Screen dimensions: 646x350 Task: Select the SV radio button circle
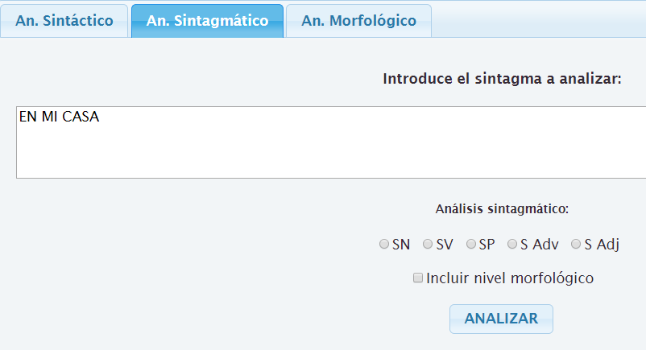pyautogui.click(x=428, y=244)
